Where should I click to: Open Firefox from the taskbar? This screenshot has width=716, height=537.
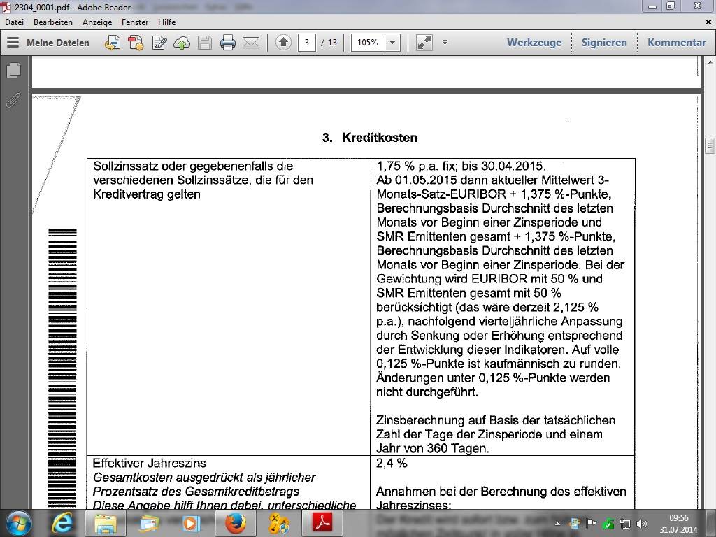pos(236,522)
